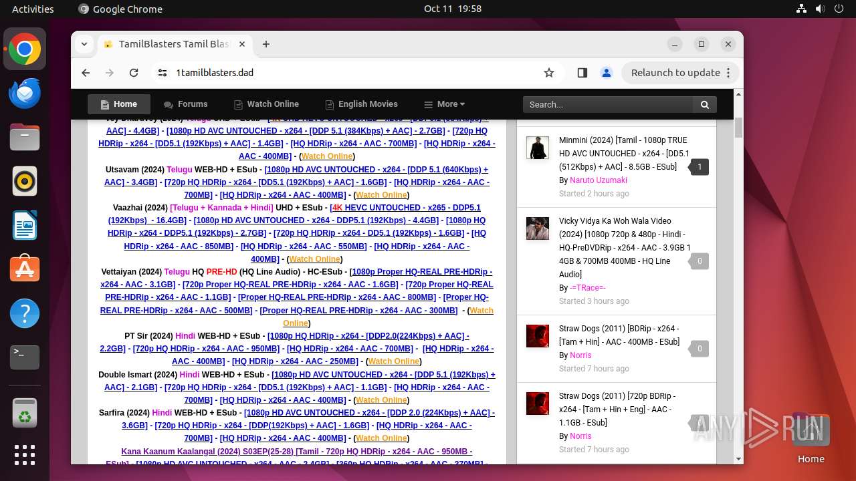The image size is (856, 481).
Task: Launch Thunderbird mail from the dock
Action: 25,93
